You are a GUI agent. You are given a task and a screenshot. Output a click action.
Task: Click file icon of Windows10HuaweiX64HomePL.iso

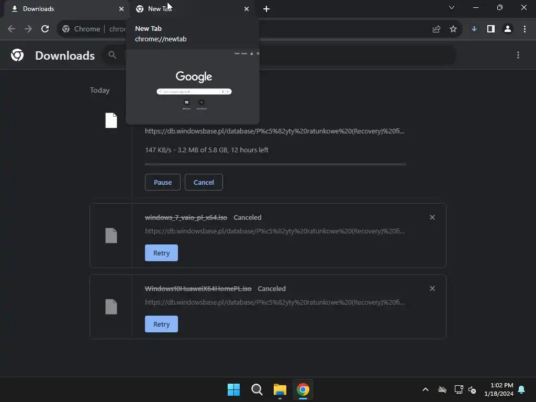pos(111,307)
